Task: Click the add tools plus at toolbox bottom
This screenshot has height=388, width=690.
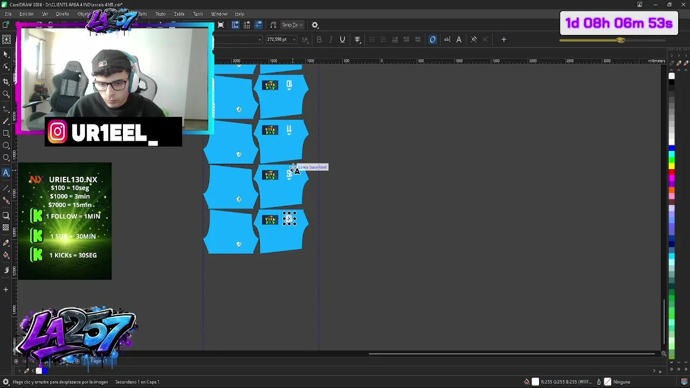Action: point(6,289)
